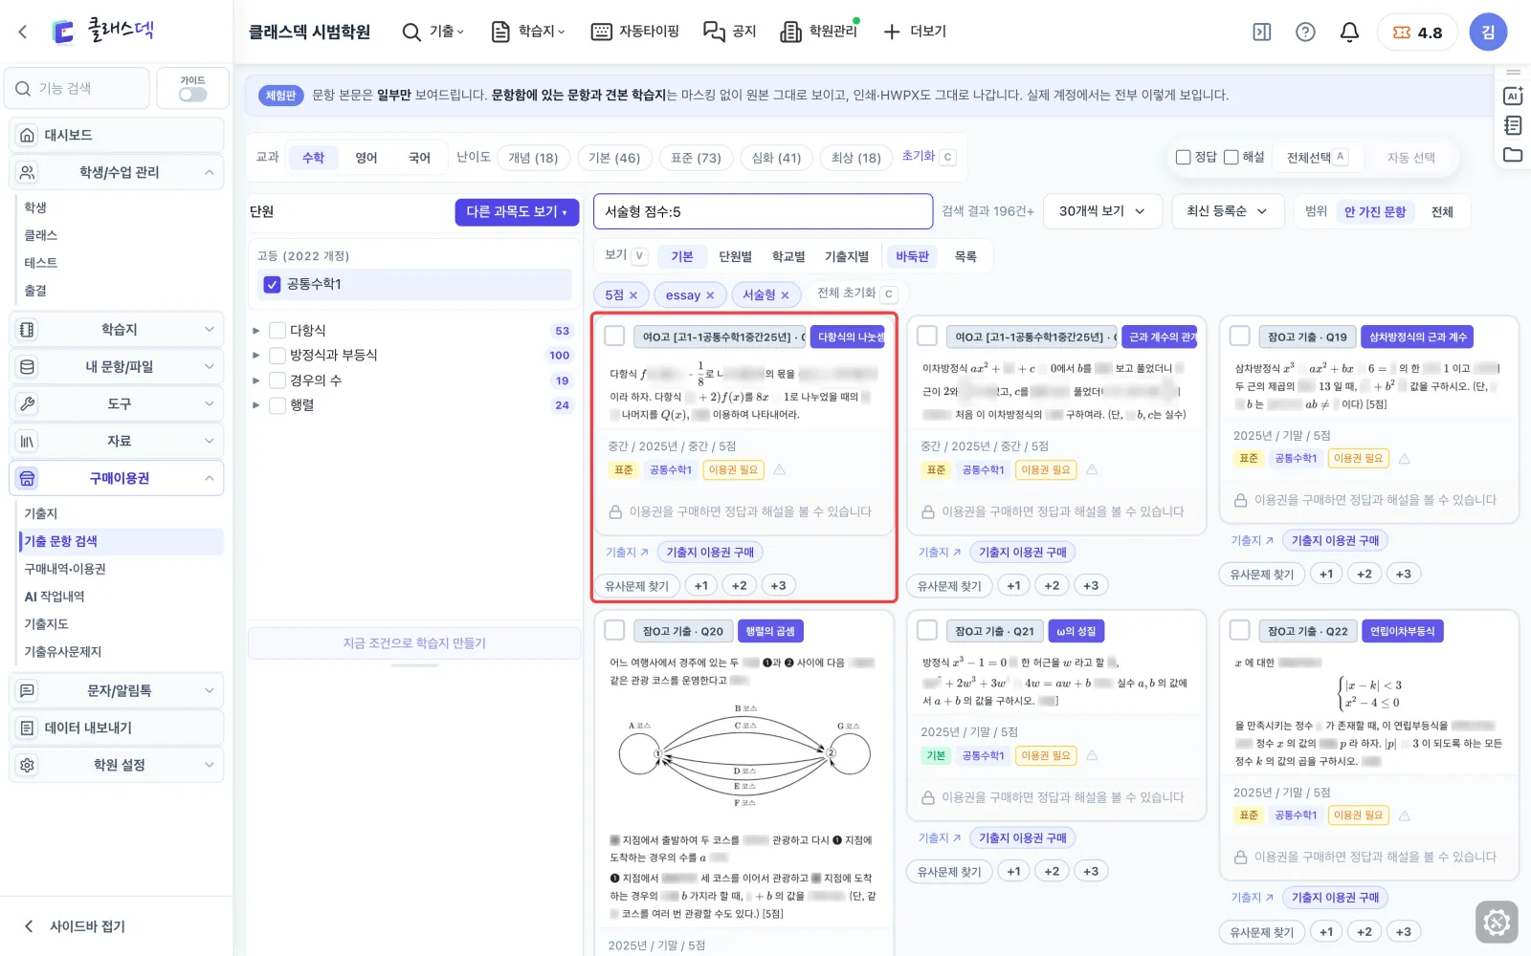
Task: Check the 다항식 unit checkbox
Action: coord(277,330)
